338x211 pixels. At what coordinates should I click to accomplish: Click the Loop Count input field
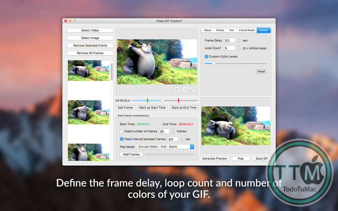230,48
